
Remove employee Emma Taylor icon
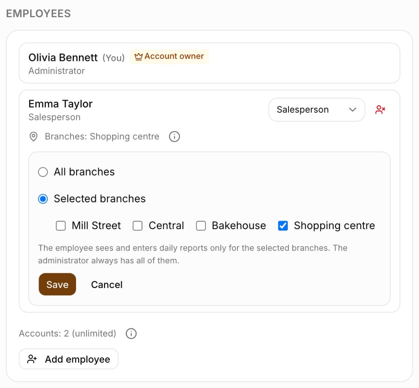[380, 110]
